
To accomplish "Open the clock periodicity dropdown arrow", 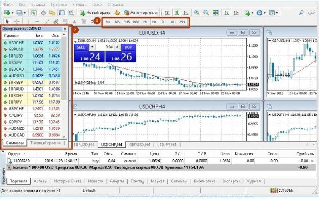I will tap(265, 13).
